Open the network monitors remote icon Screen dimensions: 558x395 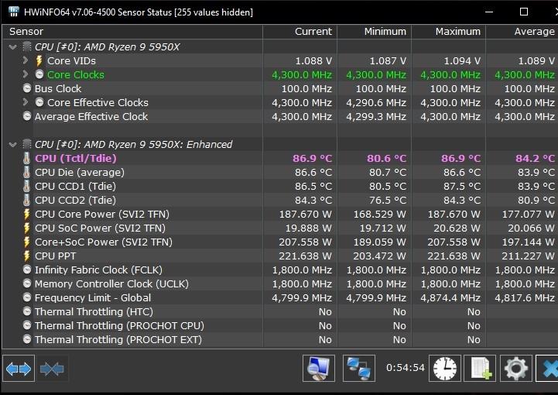(x=359, y=369)
